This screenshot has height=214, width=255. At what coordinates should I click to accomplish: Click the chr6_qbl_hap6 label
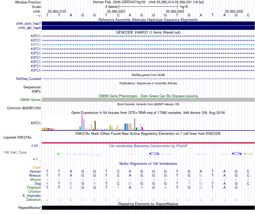[30, 28]
